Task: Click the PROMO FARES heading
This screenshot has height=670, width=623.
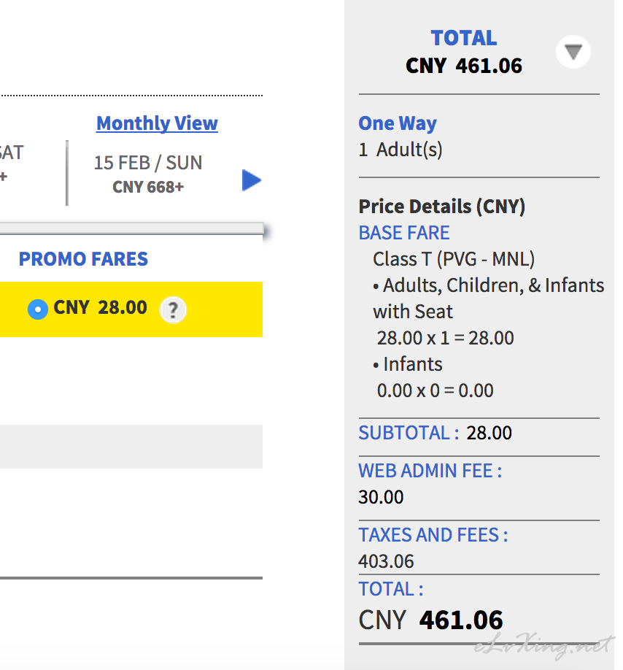Action: 83,259
